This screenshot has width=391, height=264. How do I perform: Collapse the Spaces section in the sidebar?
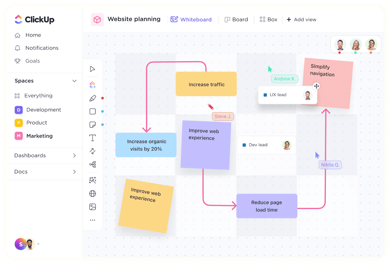[x=75, y=81]
